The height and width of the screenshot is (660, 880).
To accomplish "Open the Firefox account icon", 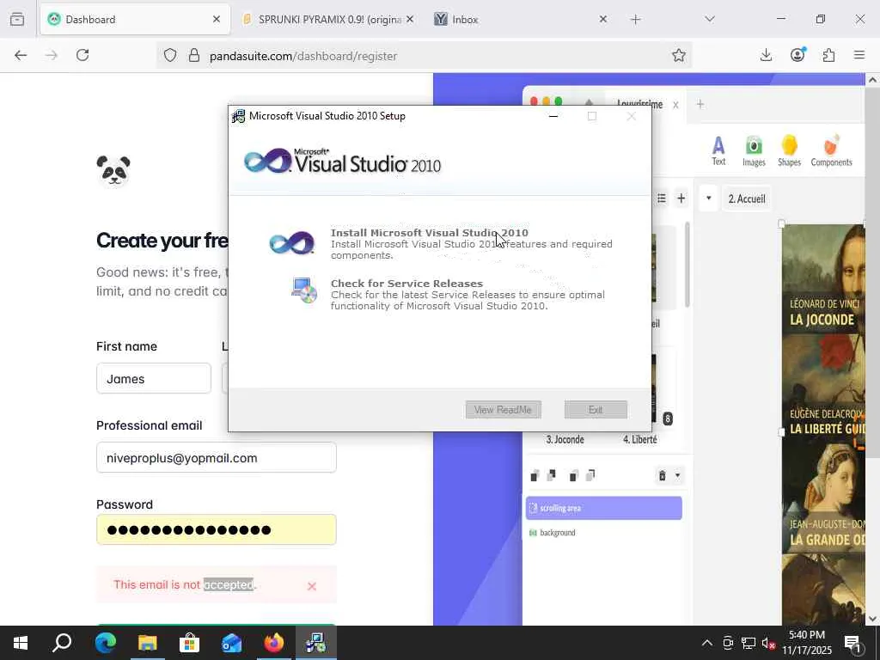I will point(797,54).
